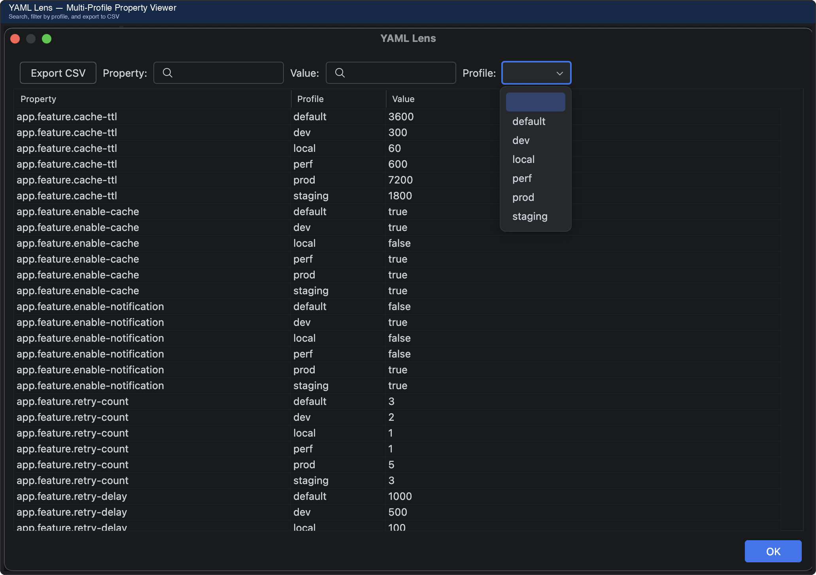The image size is (816, 575).
Task: Click the Profile column header
Action: click(x=310, y=99)
